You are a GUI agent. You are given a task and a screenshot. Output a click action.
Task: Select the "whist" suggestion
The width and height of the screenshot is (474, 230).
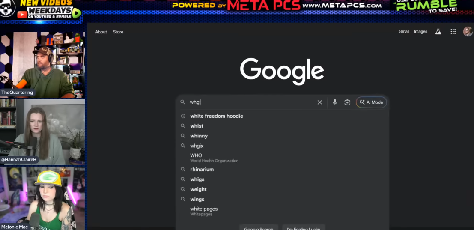pyautogui.click(x=282, y=126)
